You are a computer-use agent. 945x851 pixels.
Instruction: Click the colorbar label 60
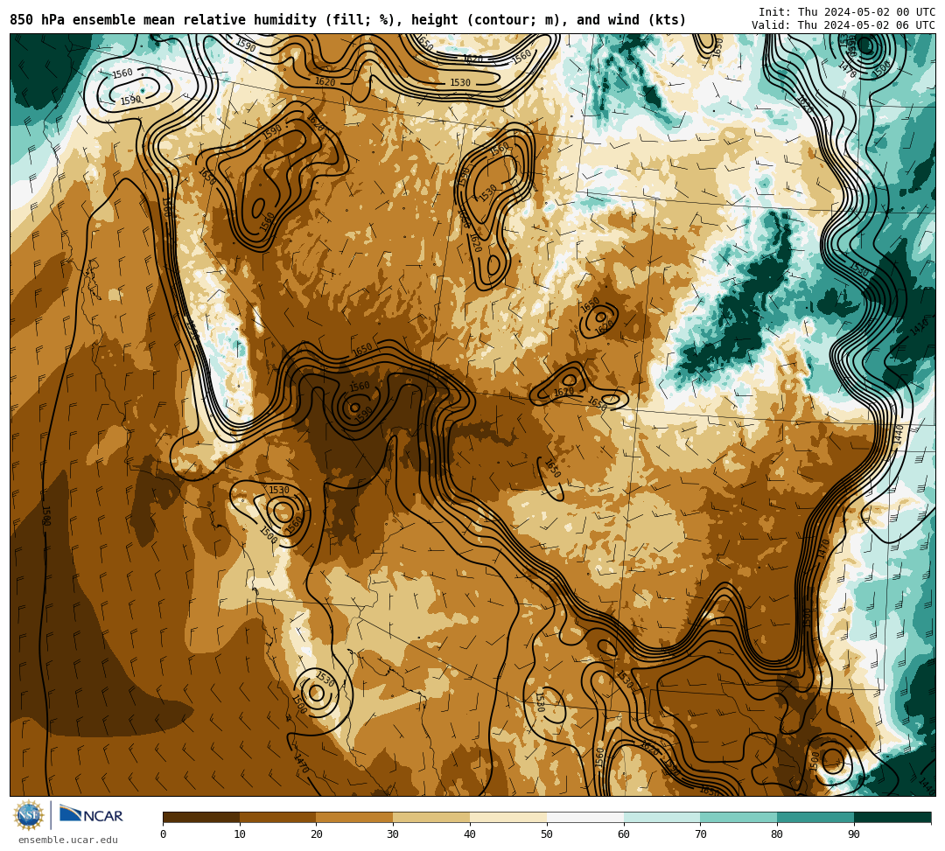click(624, 834)
